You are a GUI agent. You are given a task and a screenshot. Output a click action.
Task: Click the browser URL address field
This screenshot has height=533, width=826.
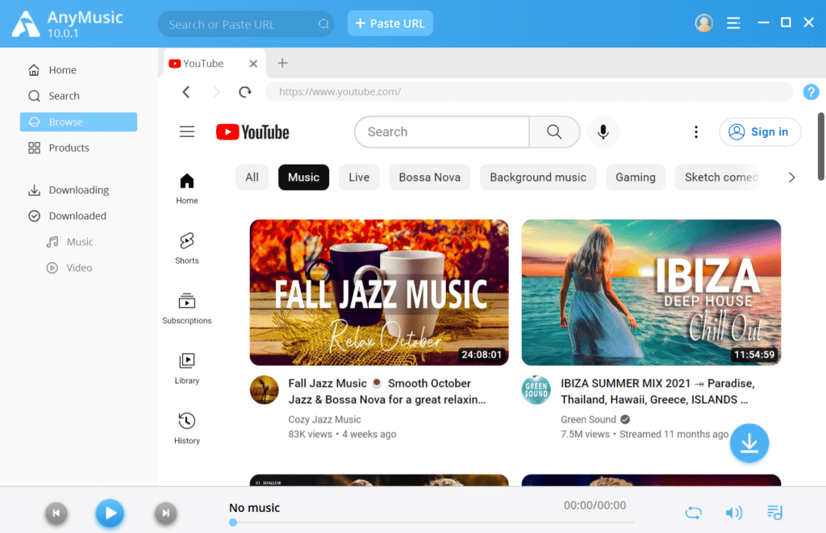[529, 92]
